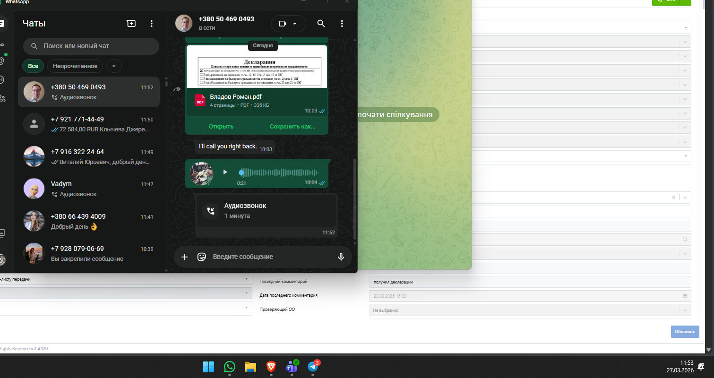Open own profile avatar in WhatsApp sidebar
This screenshot has height=378, width=714.
pos(2,259)
